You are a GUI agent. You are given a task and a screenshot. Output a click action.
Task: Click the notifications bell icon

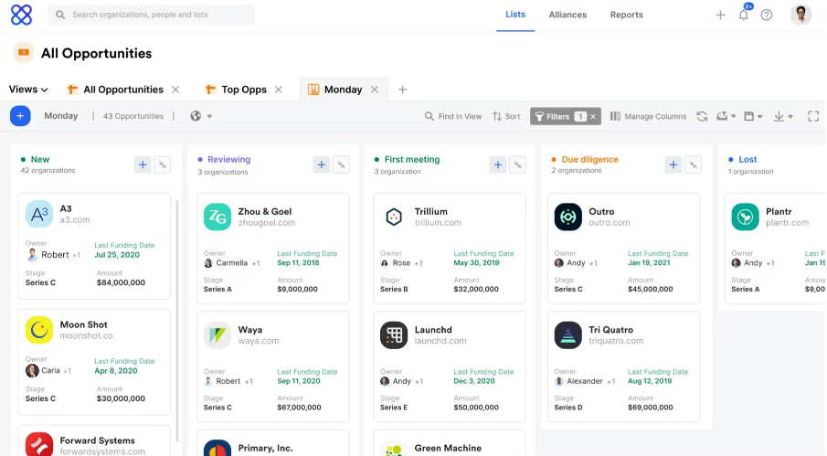point(744,16)
